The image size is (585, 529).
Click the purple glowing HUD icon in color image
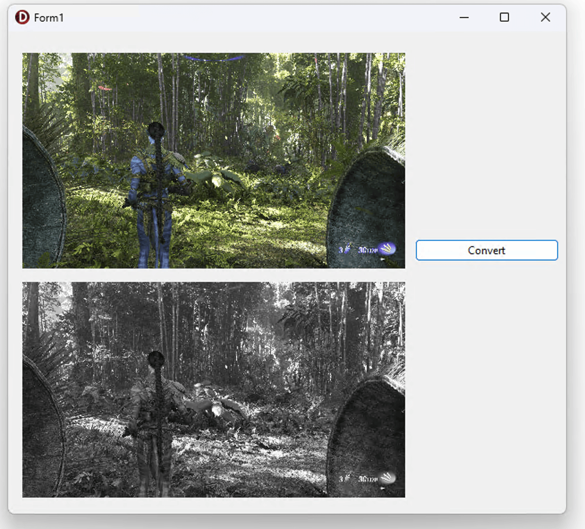point(386,248)
